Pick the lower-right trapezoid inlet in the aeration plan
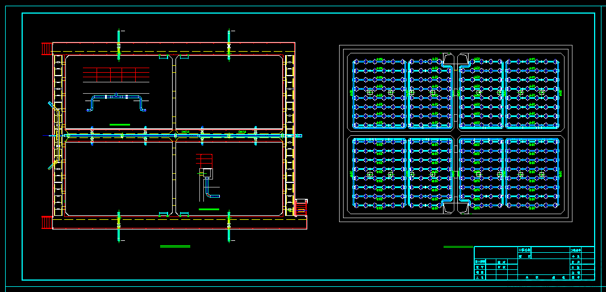Image resolution: width=606 pixels, height=292 pixels. coord(463,208)
